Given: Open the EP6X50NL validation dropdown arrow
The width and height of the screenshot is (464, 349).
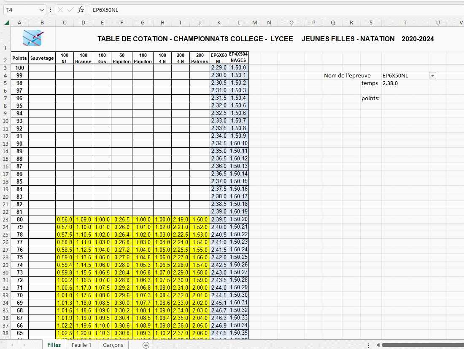Looking at the screenshot, I should tap(432, 76).
